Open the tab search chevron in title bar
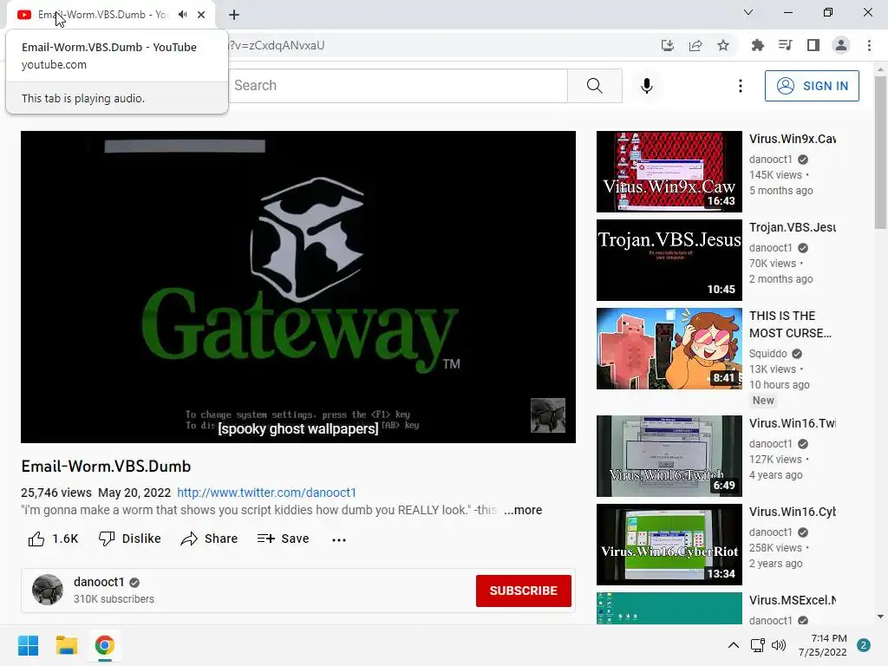888x666 pixels. 748,12
